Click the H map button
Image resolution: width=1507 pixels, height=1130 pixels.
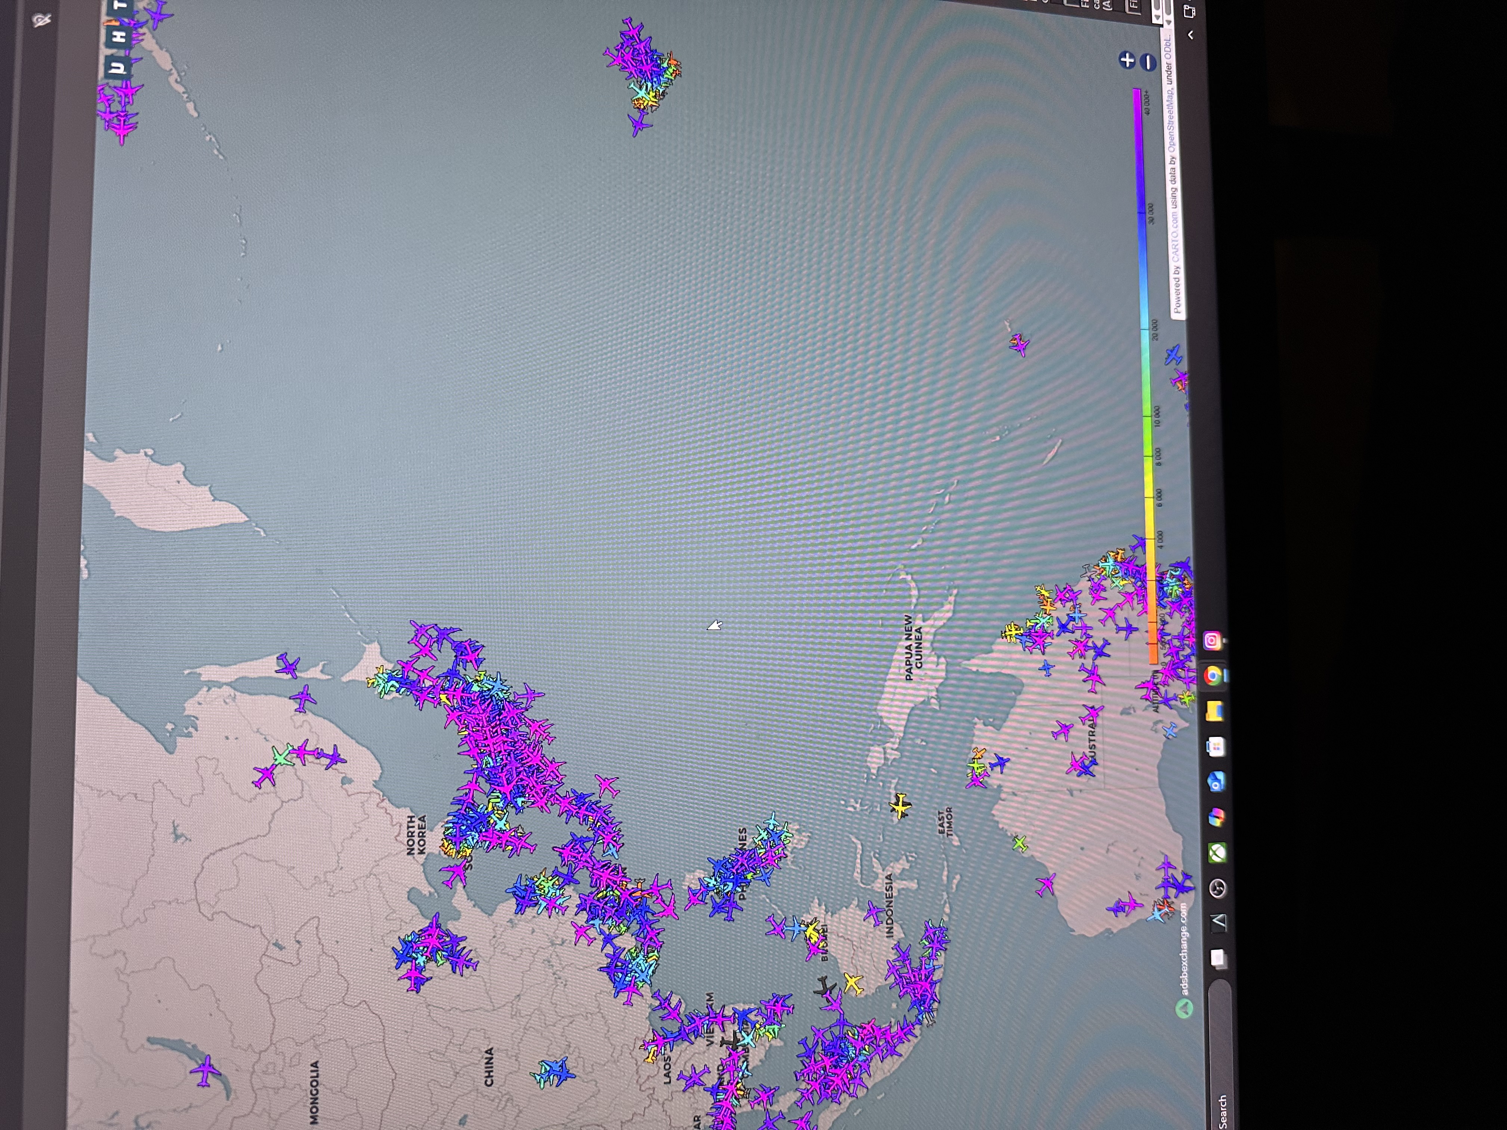click(119, 36)
